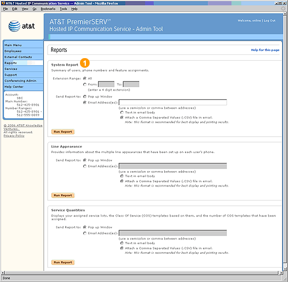Open Help for this page link

(265, 50)
